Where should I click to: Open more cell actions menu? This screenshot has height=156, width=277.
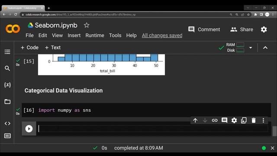click(x=263, y=120)
